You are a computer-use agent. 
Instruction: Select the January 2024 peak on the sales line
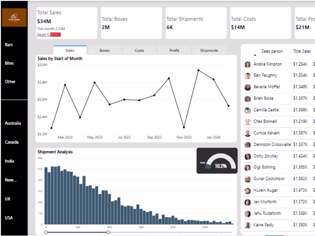click(198, 70)
